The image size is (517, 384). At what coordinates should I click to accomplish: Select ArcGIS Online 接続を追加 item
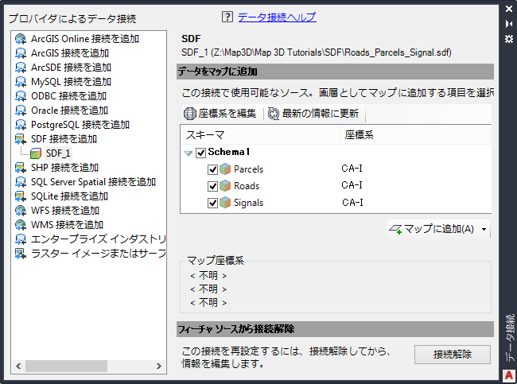pyautogui.click(x=85, y=39)
